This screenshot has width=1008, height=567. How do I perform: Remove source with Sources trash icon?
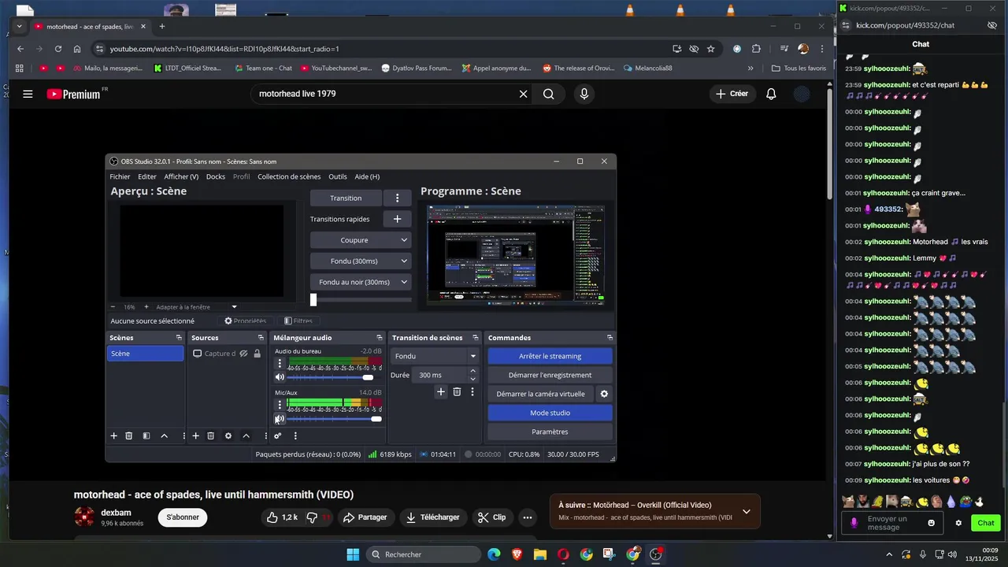click(x=211, y=435)
